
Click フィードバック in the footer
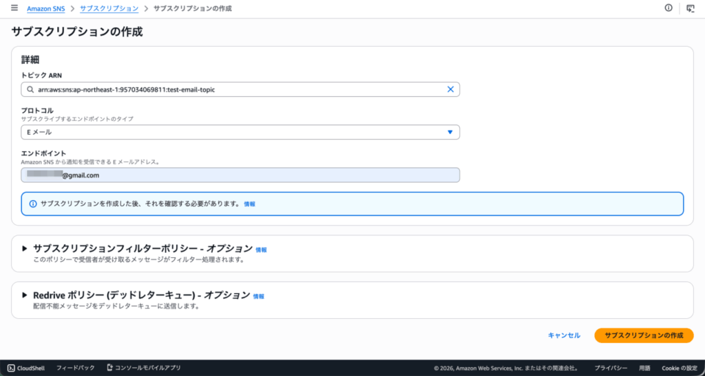[76, 368]
